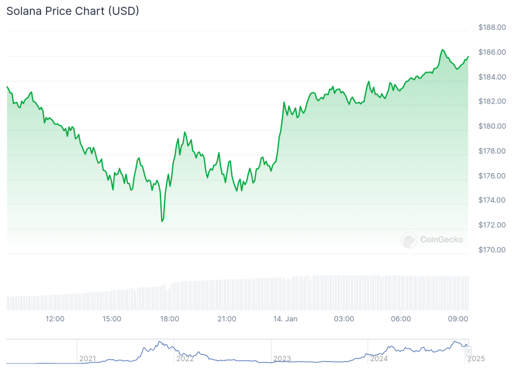
Task: Click the 2022 label in navigator timeline
Action: click(185, 359)
